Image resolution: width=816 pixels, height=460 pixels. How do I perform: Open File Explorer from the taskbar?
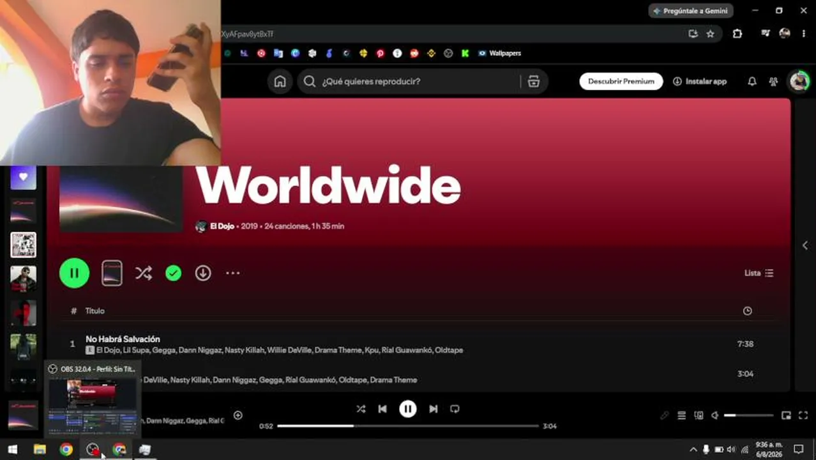[40, 449]
